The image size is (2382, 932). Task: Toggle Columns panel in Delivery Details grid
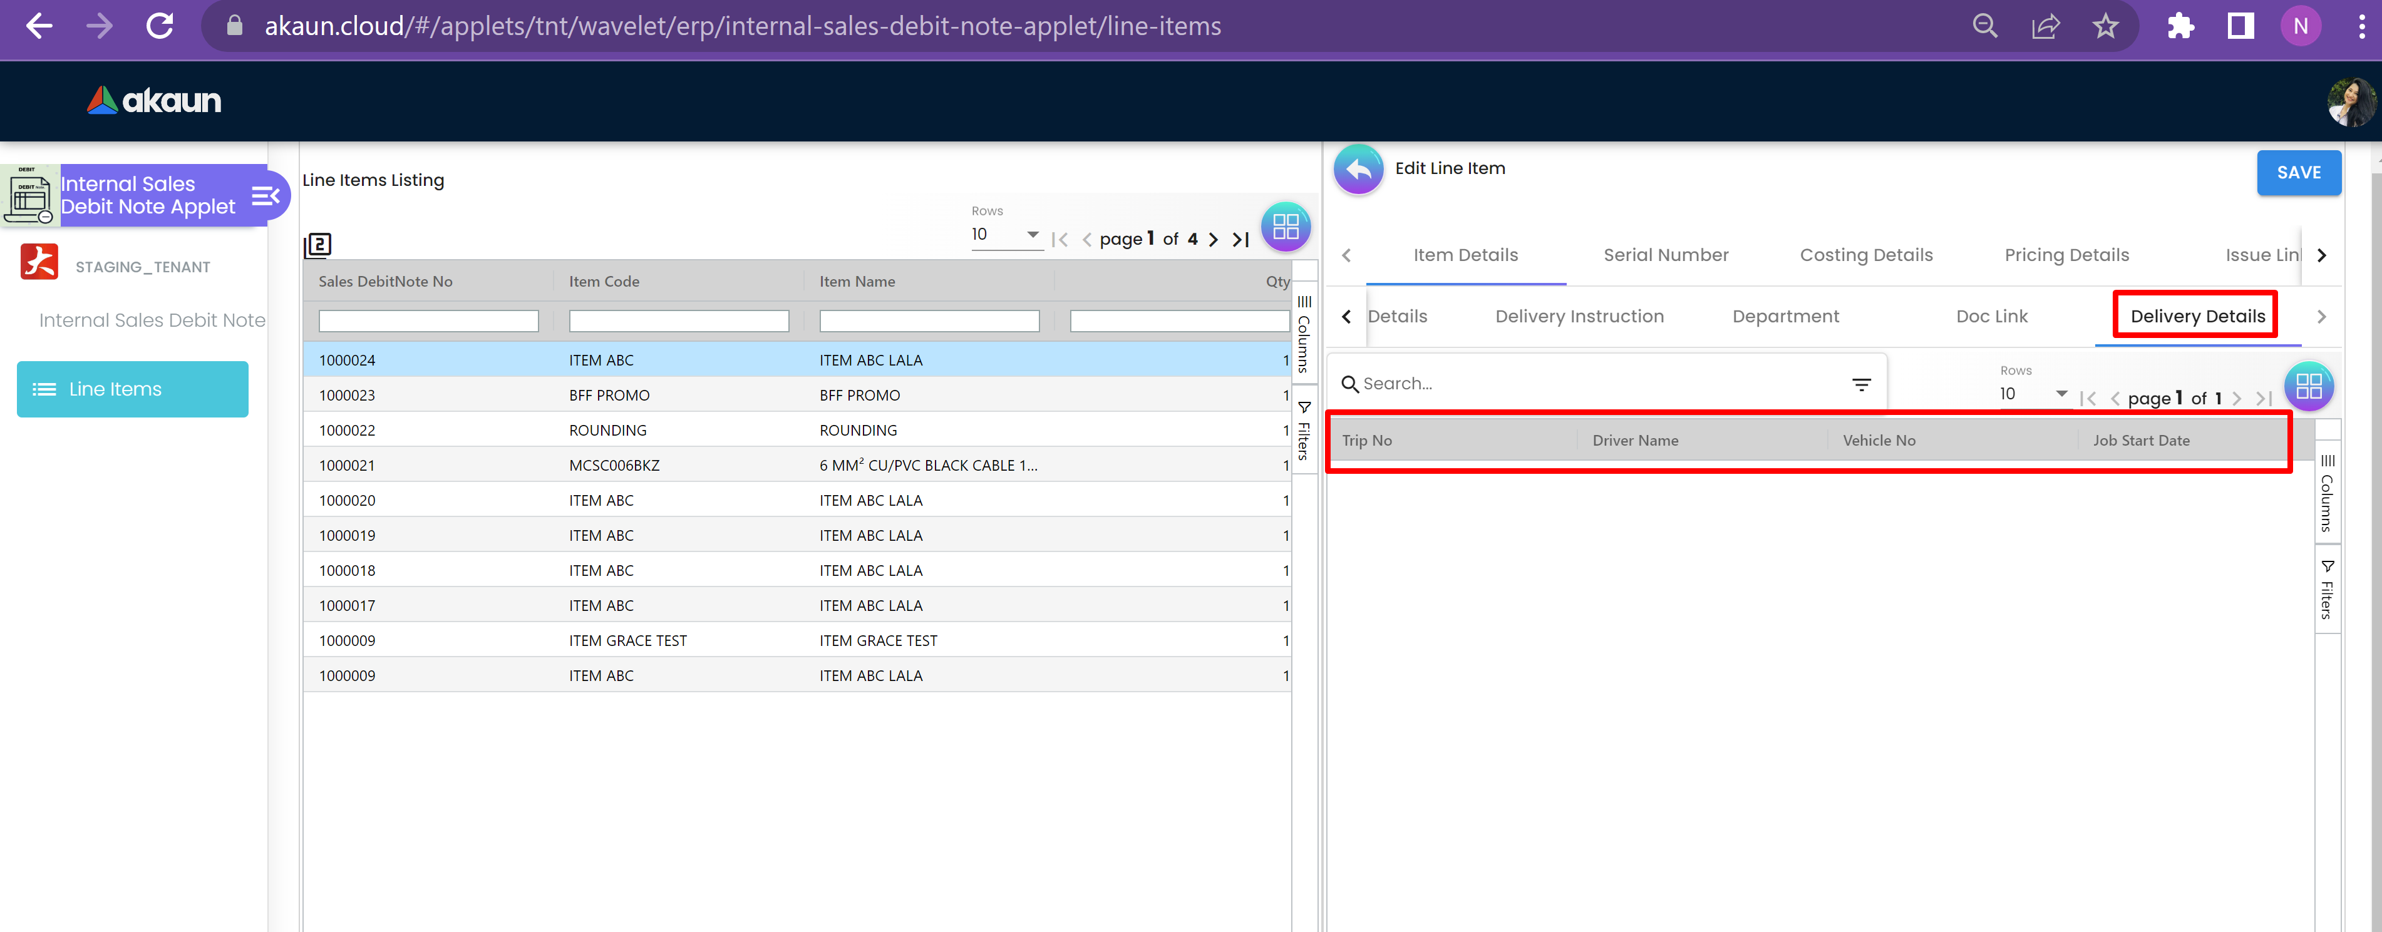[2326, 494]
